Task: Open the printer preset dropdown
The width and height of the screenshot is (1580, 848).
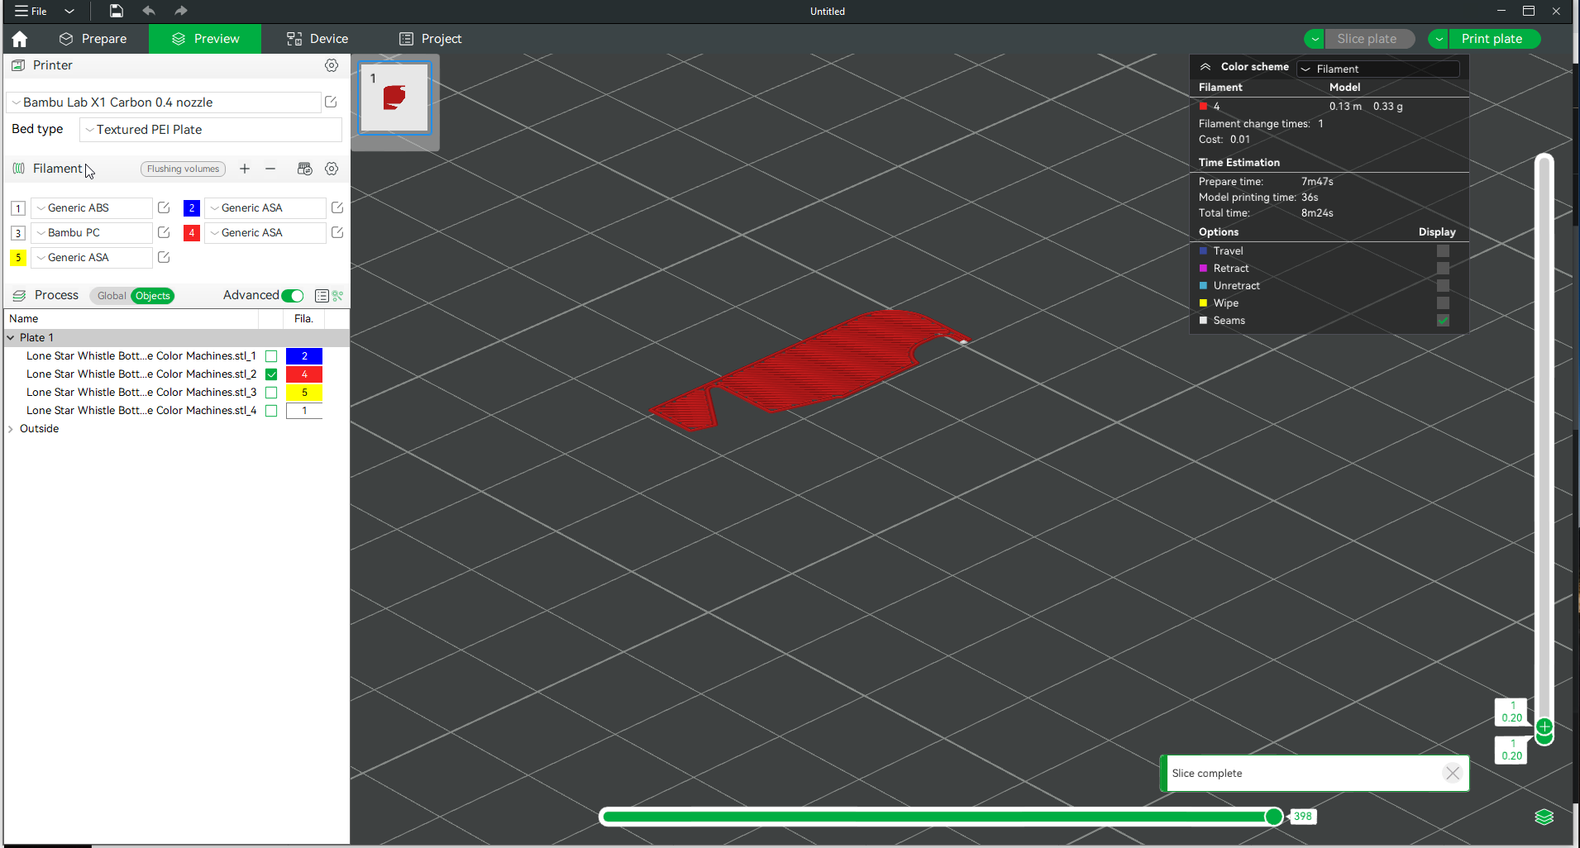Action: [164, 102]
